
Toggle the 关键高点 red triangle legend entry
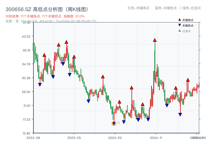coord(186,20)
